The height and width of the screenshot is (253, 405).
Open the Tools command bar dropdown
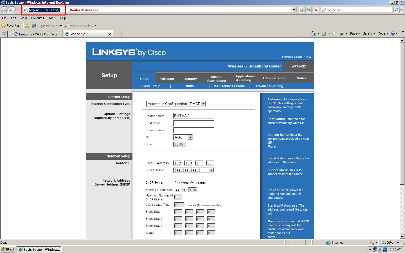[x=383, y=33]
